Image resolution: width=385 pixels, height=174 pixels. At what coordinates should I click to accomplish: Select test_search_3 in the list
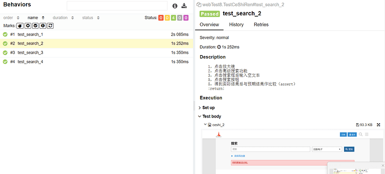97,53
